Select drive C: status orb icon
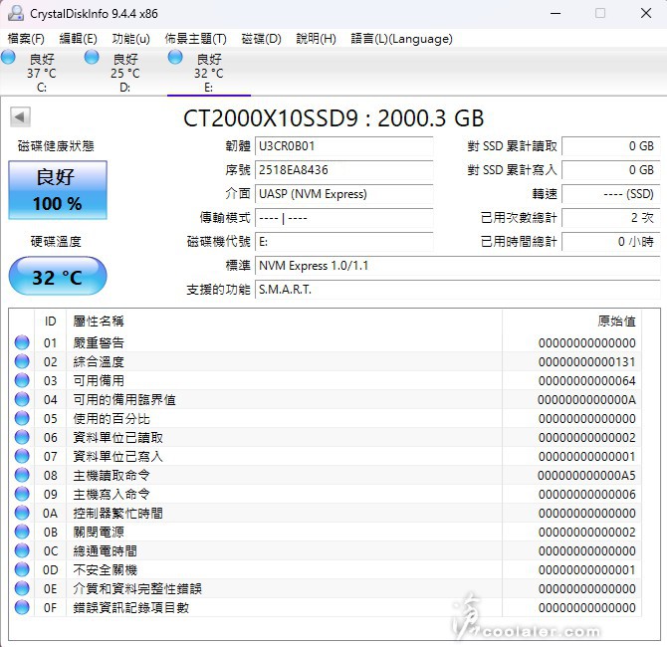667x647 pixels. click(9, 59)
